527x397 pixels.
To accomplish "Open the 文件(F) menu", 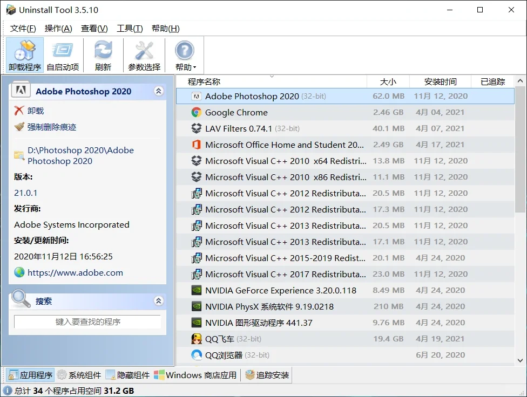I will [23, 29].
